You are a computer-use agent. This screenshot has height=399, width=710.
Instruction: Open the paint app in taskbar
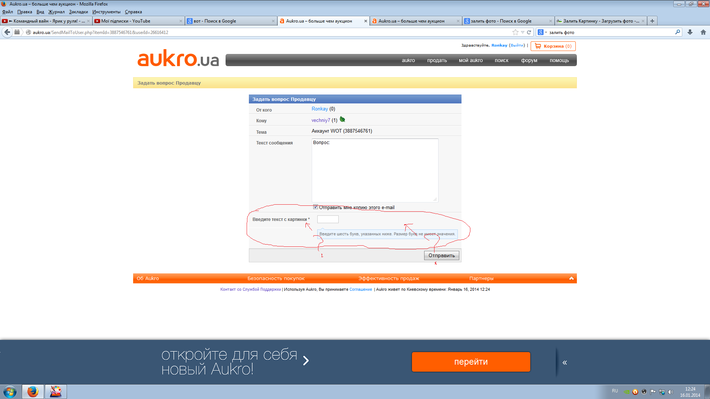pyautogui.click(x=56, y=392)
